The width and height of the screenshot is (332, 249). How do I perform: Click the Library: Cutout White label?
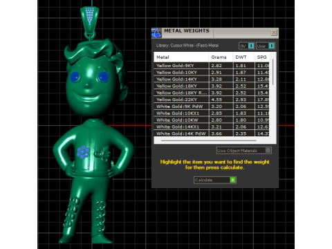coord(187,46)
